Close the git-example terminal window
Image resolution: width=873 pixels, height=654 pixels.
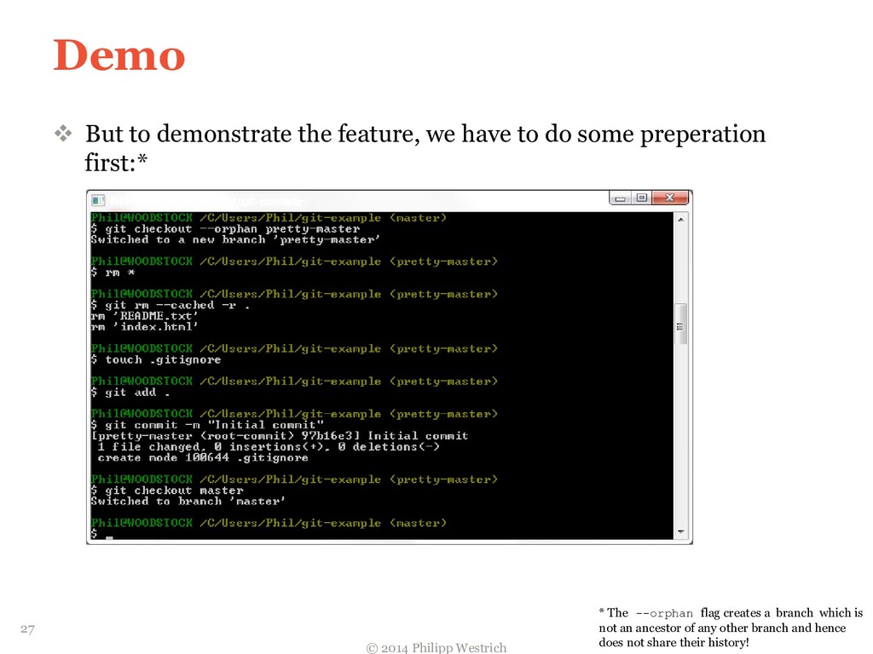[670, 198]
